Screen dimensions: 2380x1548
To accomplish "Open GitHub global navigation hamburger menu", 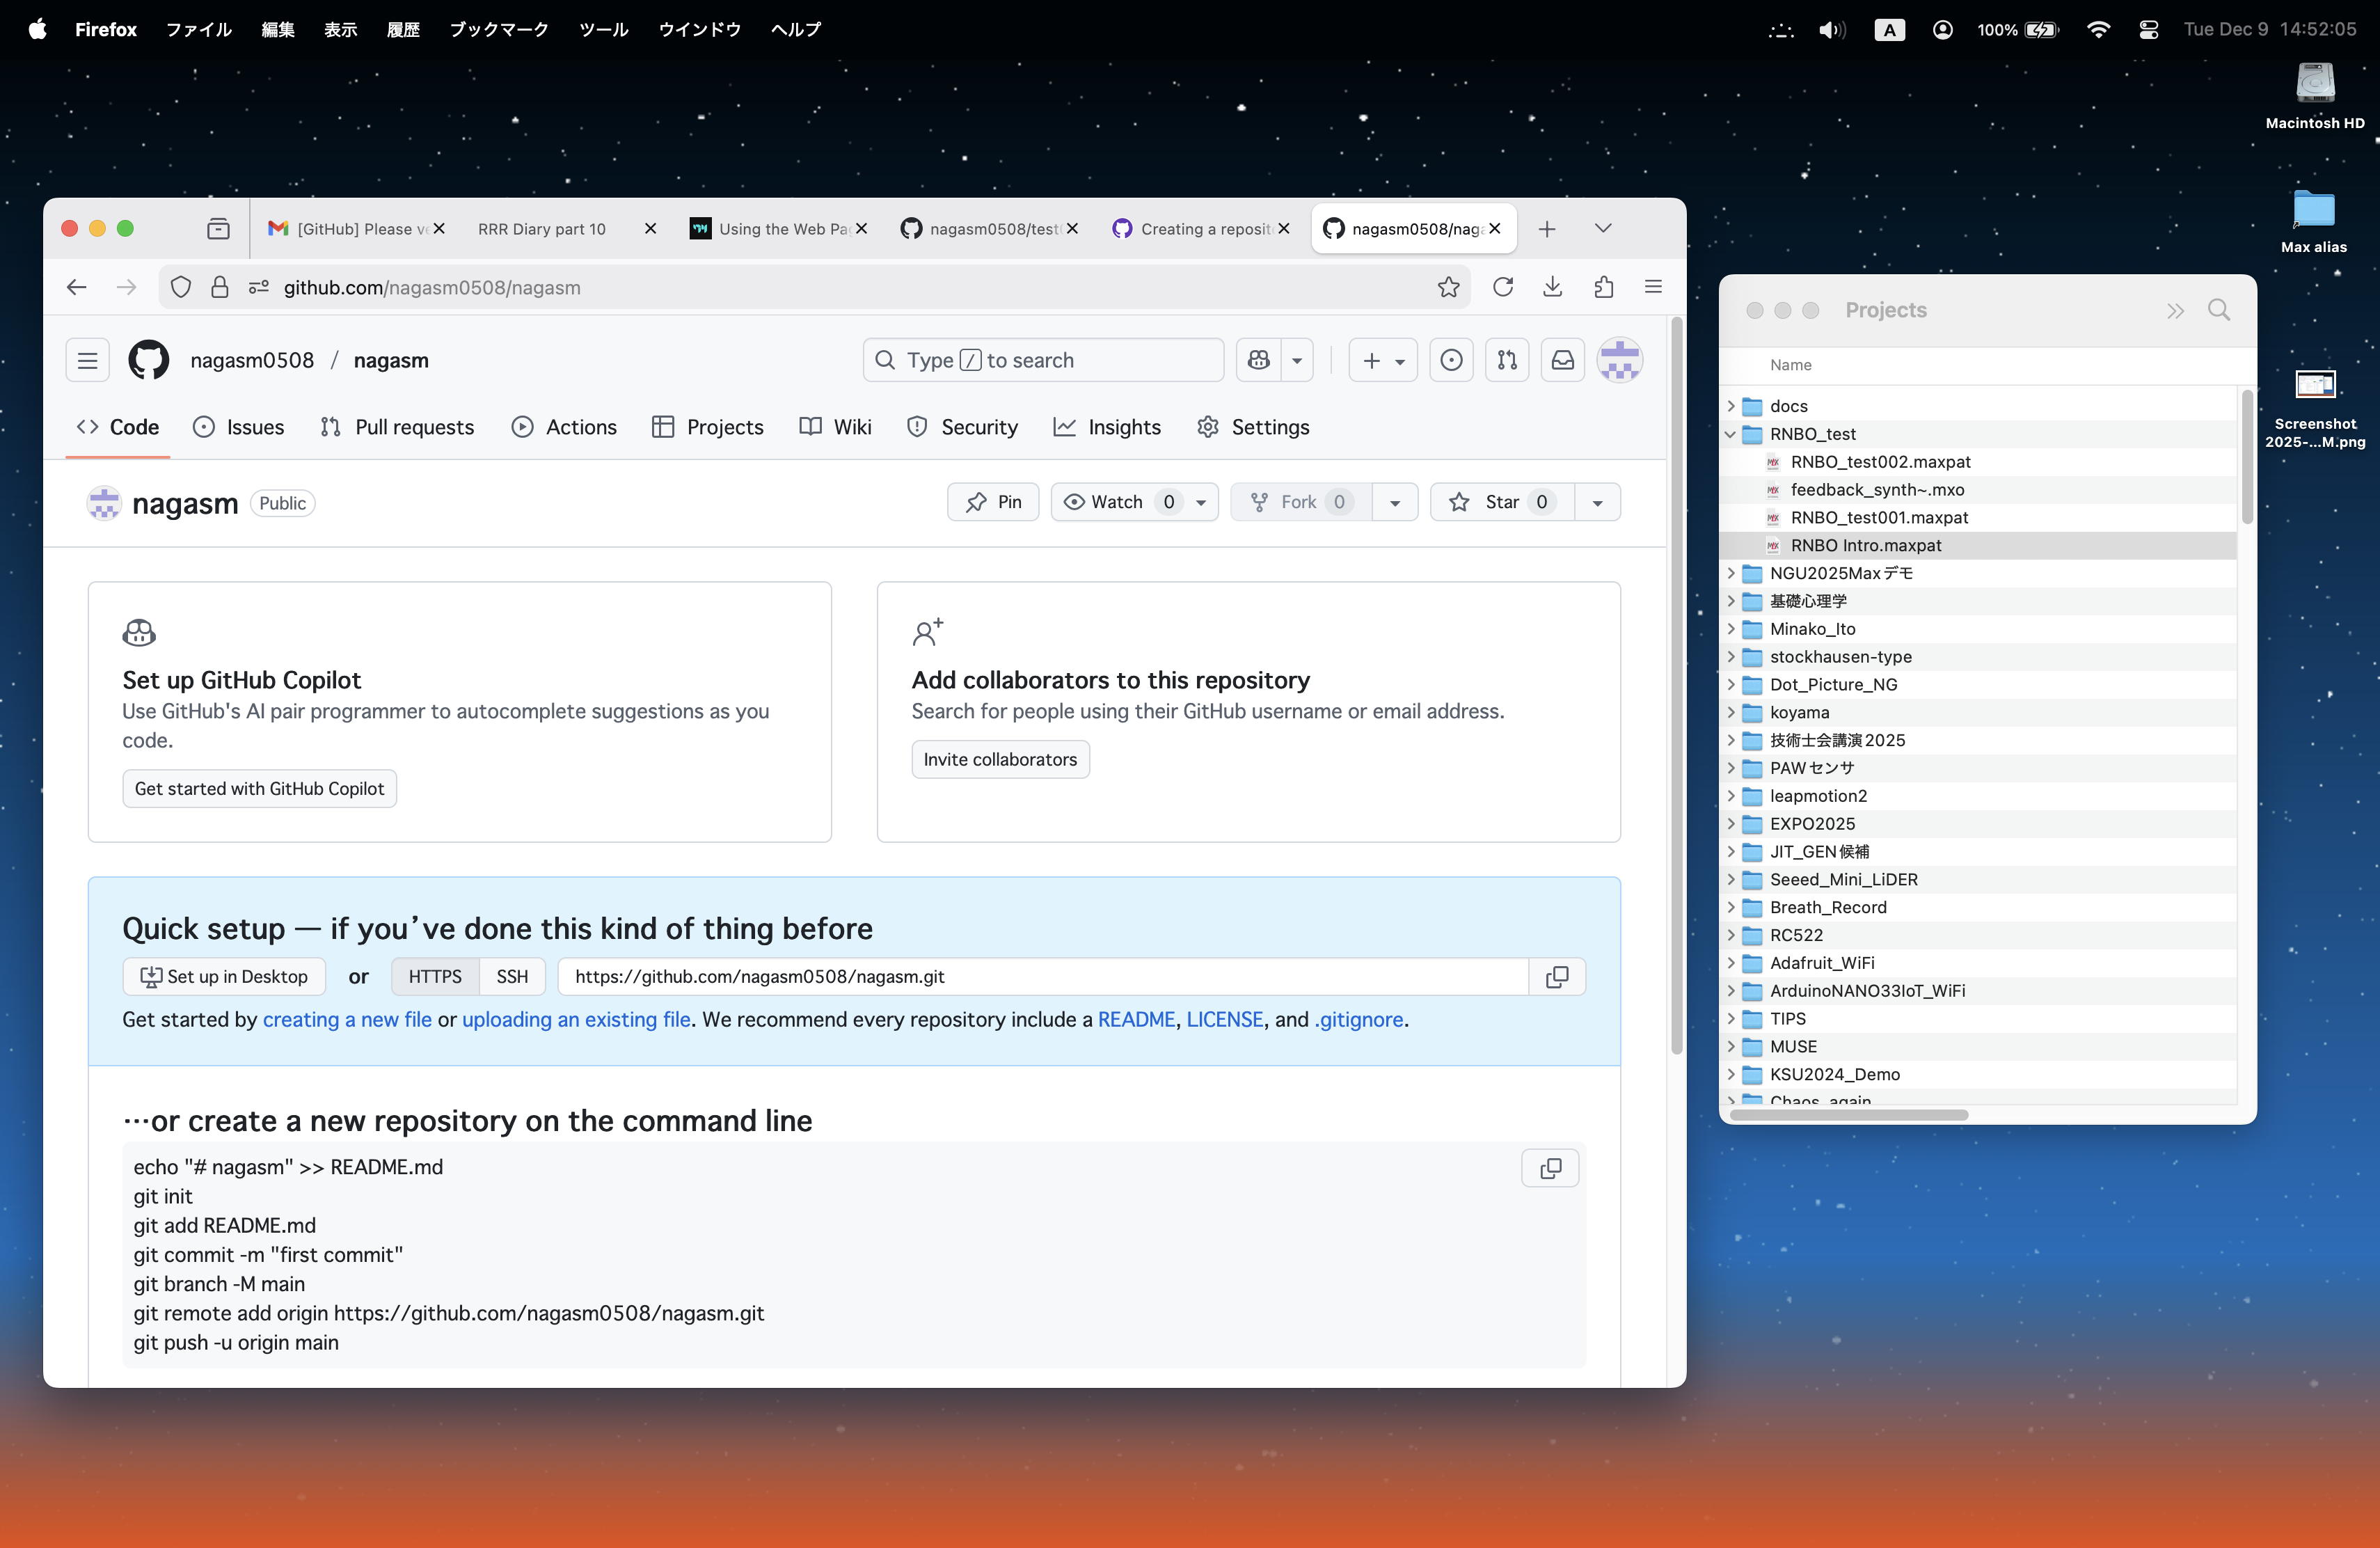I will point(87,360).
